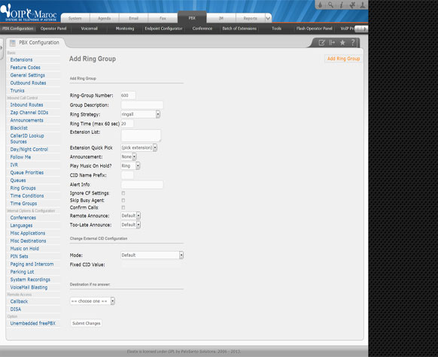Tick the Confirm Calls checkbox
Image resolution: width=438 pixels, height=357 pixels.
point(123,207)
